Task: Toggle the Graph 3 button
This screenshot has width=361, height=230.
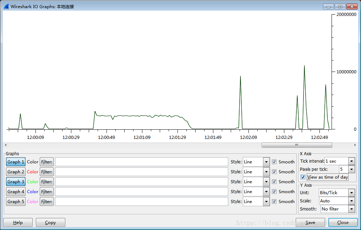Action: pyautogui.click(x=16, y=181)
